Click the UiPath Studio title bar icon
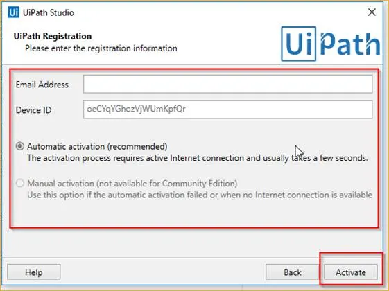Viewport: 389px width, 291px height. click(x=13, y=12)
